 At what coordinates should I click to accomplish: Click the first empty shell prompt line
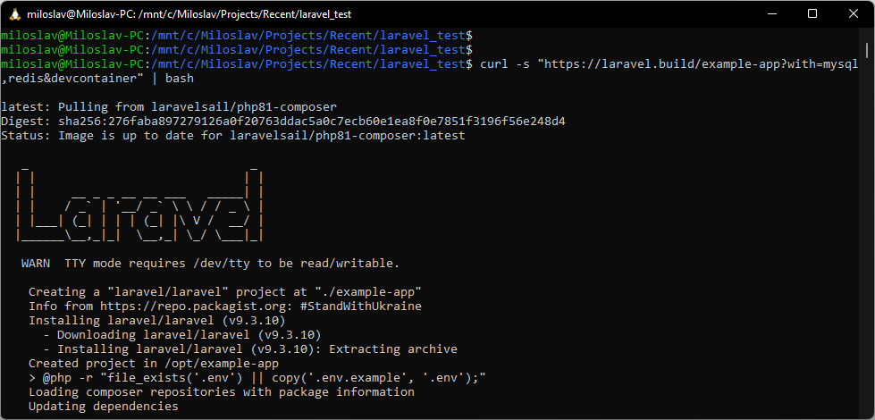tap(237, 36)
